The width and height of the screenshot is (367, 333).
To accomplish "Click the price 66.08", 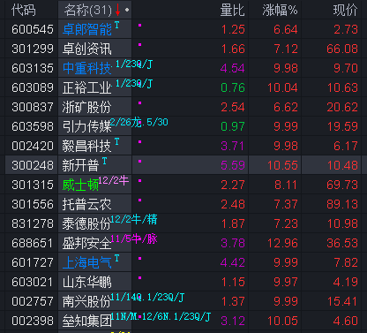I will click(342, 49).
